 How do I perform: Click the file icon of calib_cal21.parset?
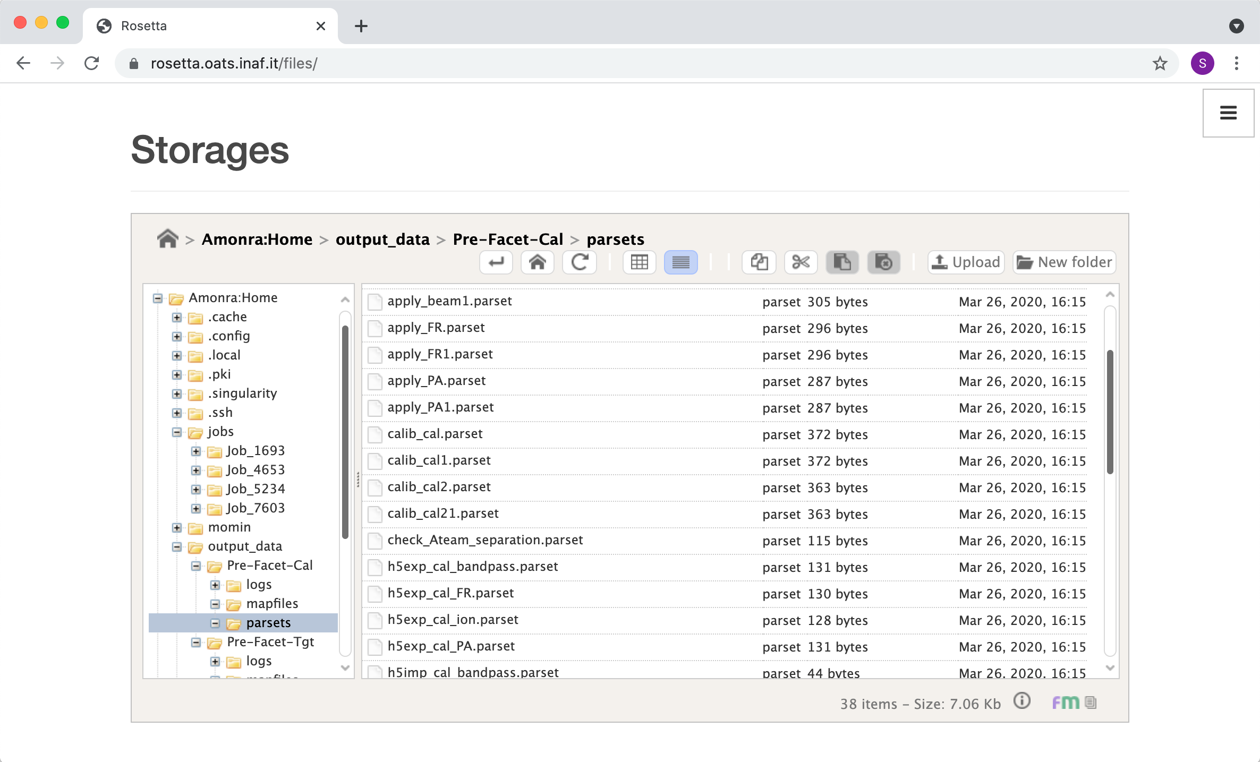375,514
